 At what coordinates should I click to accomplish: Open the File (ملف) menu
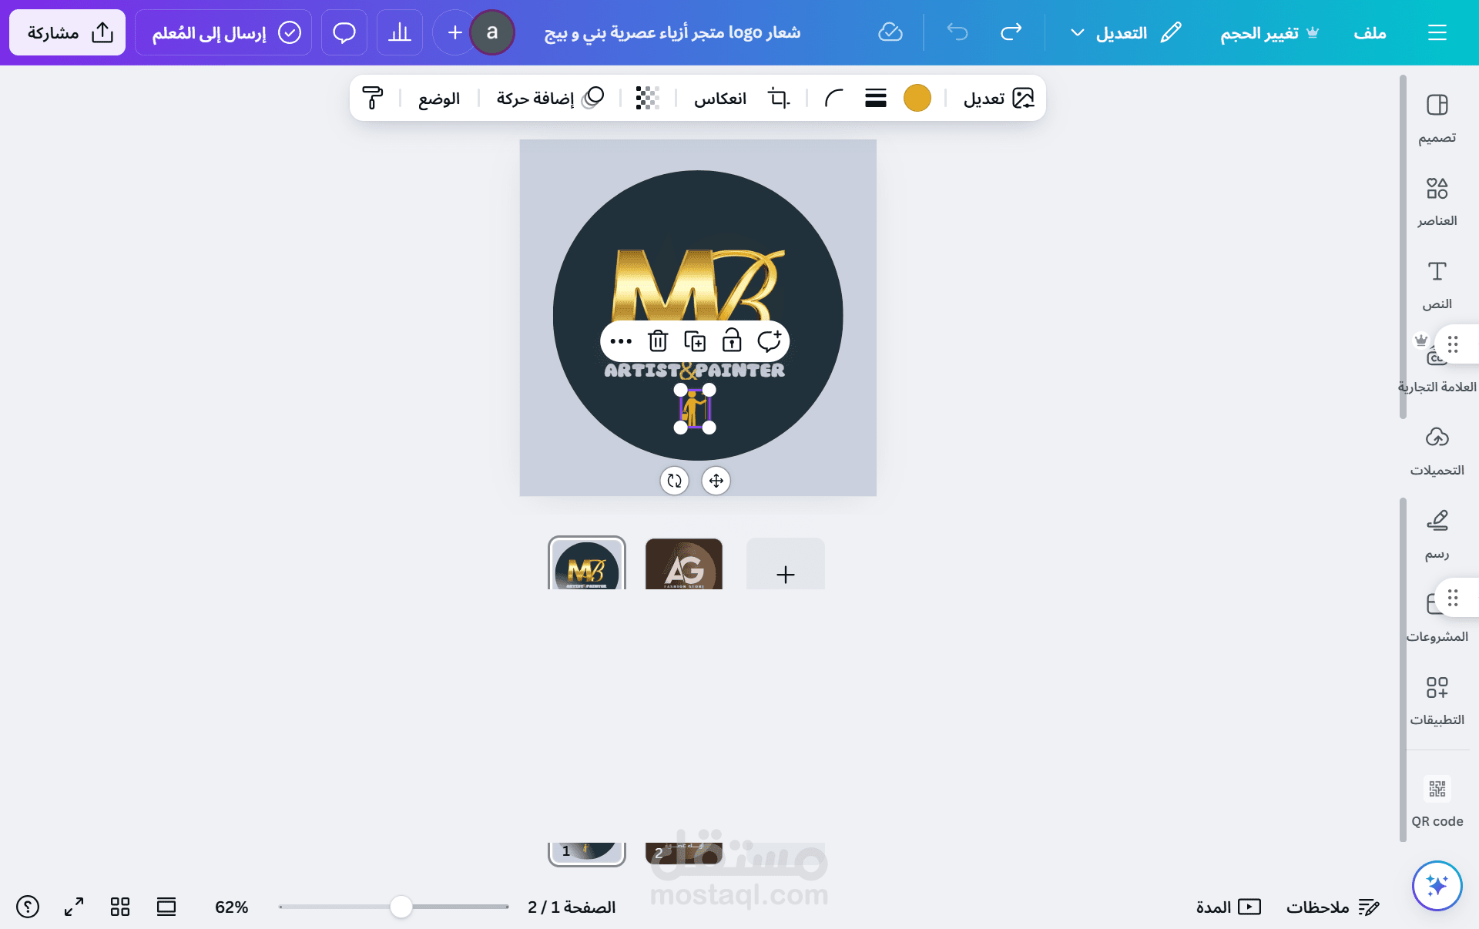tap(1370, 32)
